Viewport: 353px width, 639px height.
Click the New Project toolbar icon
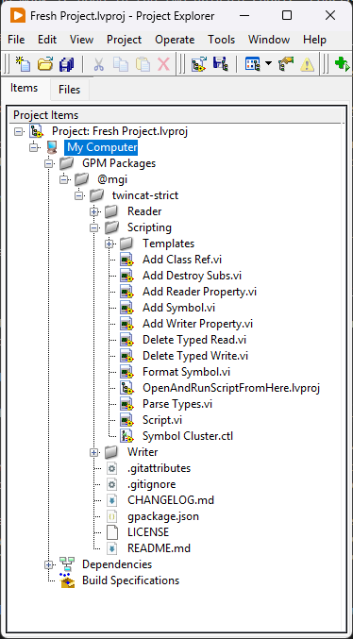(x=23, y=64)
